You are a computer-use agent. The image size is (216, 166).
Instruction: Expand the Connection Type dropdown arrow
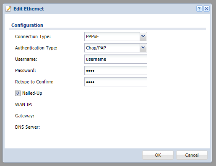[x=143, y=36]
